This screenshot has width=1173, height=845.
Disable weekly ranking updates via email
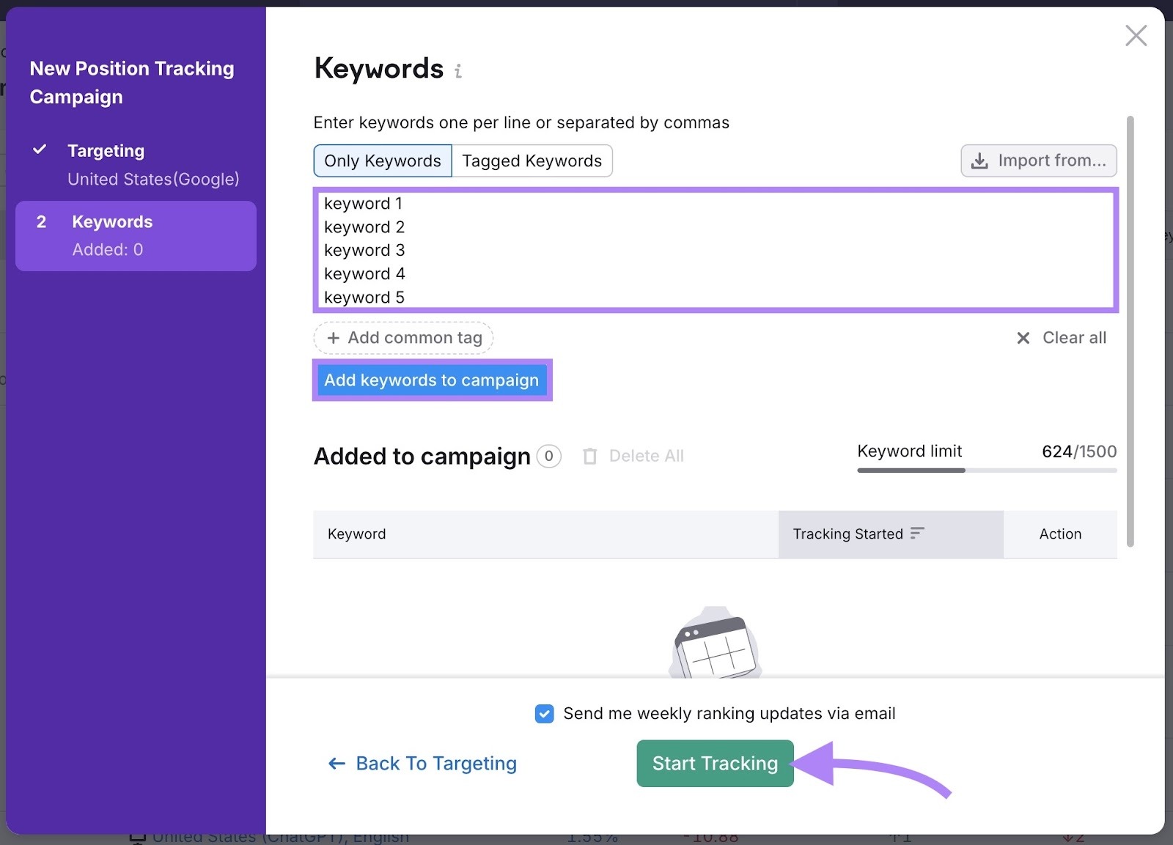[x=544, y=713]
